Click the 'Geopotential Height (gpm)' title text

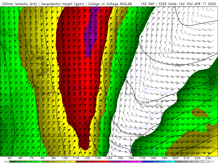[x=63, y=4]
